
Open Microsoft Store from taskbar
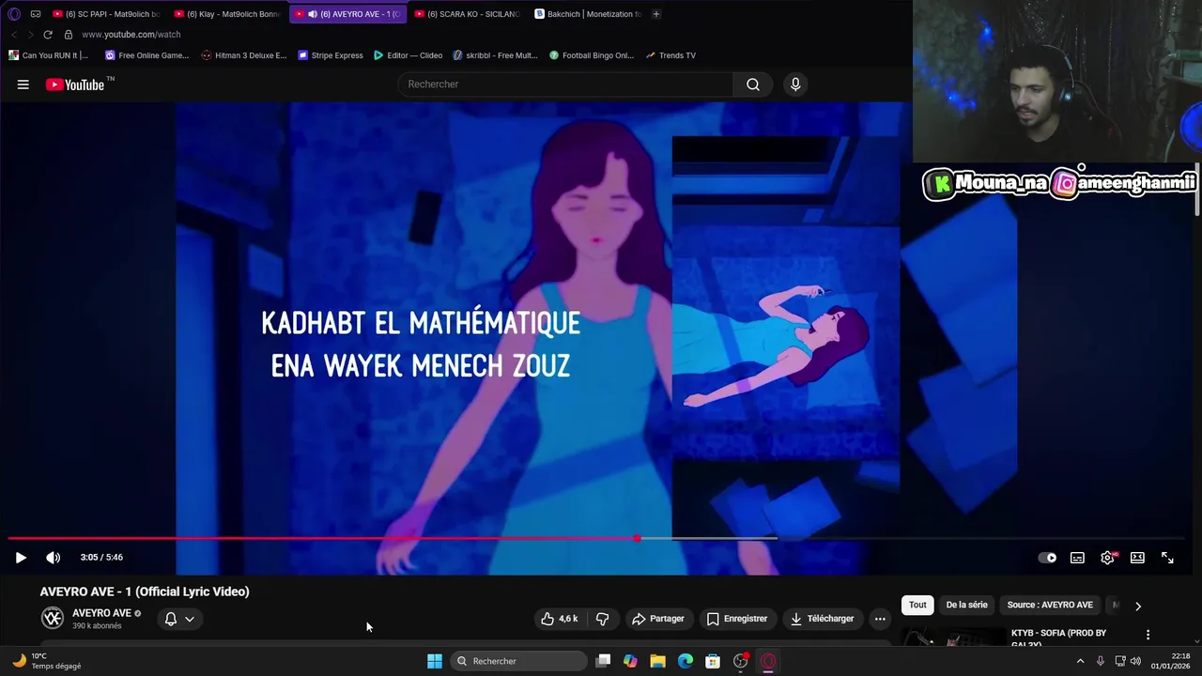pos(713,661)
